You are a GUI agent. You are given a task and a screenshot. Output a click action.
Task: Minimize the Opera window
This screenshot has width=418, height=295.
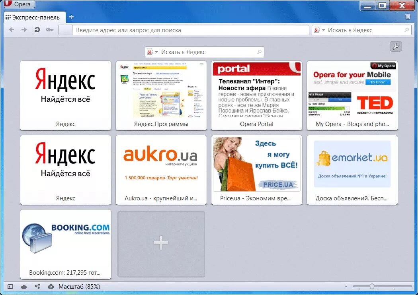point(367,5)
